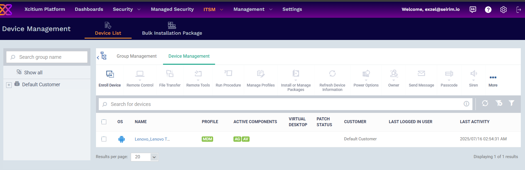Expand the Management menu

(x=253, y=9)
